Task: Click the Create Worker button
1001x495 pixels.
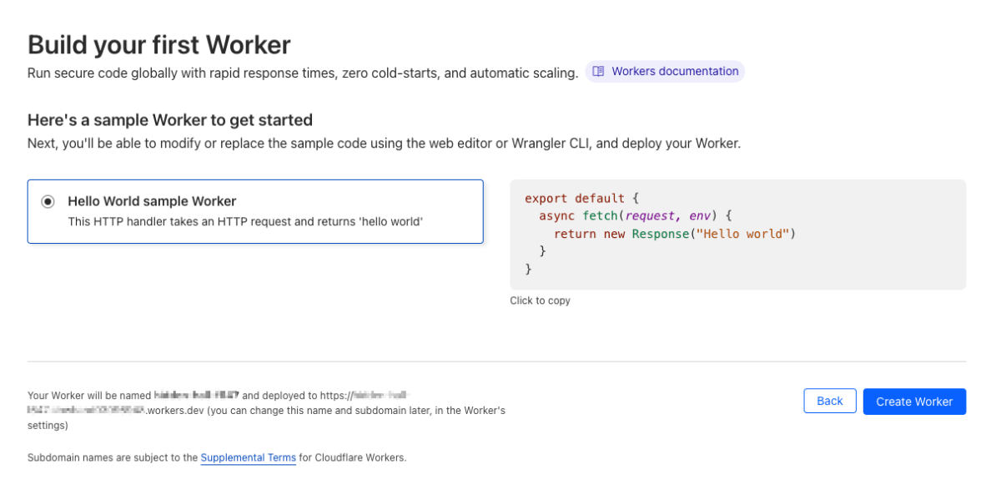Action: coord(914,402)
